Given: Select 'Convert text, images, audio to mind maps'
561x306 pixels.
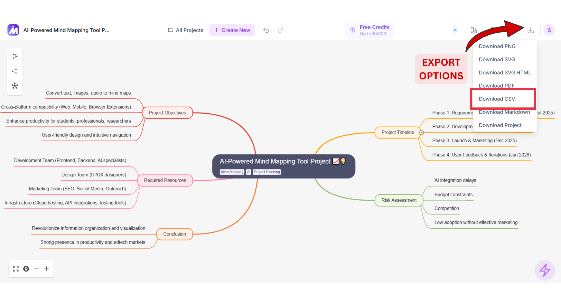Looking at the screenshot, I should (x=88, y=93).
